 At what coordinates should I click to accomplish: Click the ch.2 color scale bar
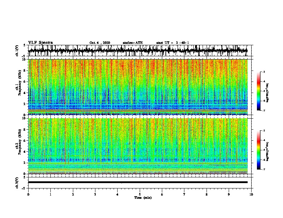pyautogui.click(x=259, y=150)
